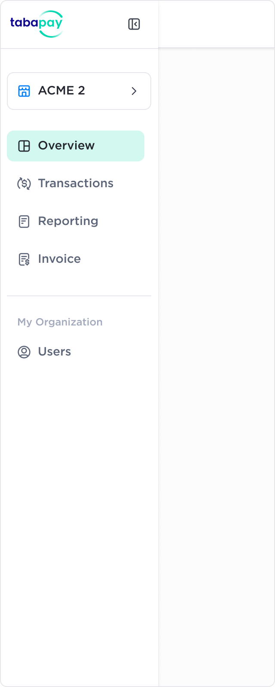Click the tabapay logo
This screenshot has width=275, height=687.
point(37,24)
